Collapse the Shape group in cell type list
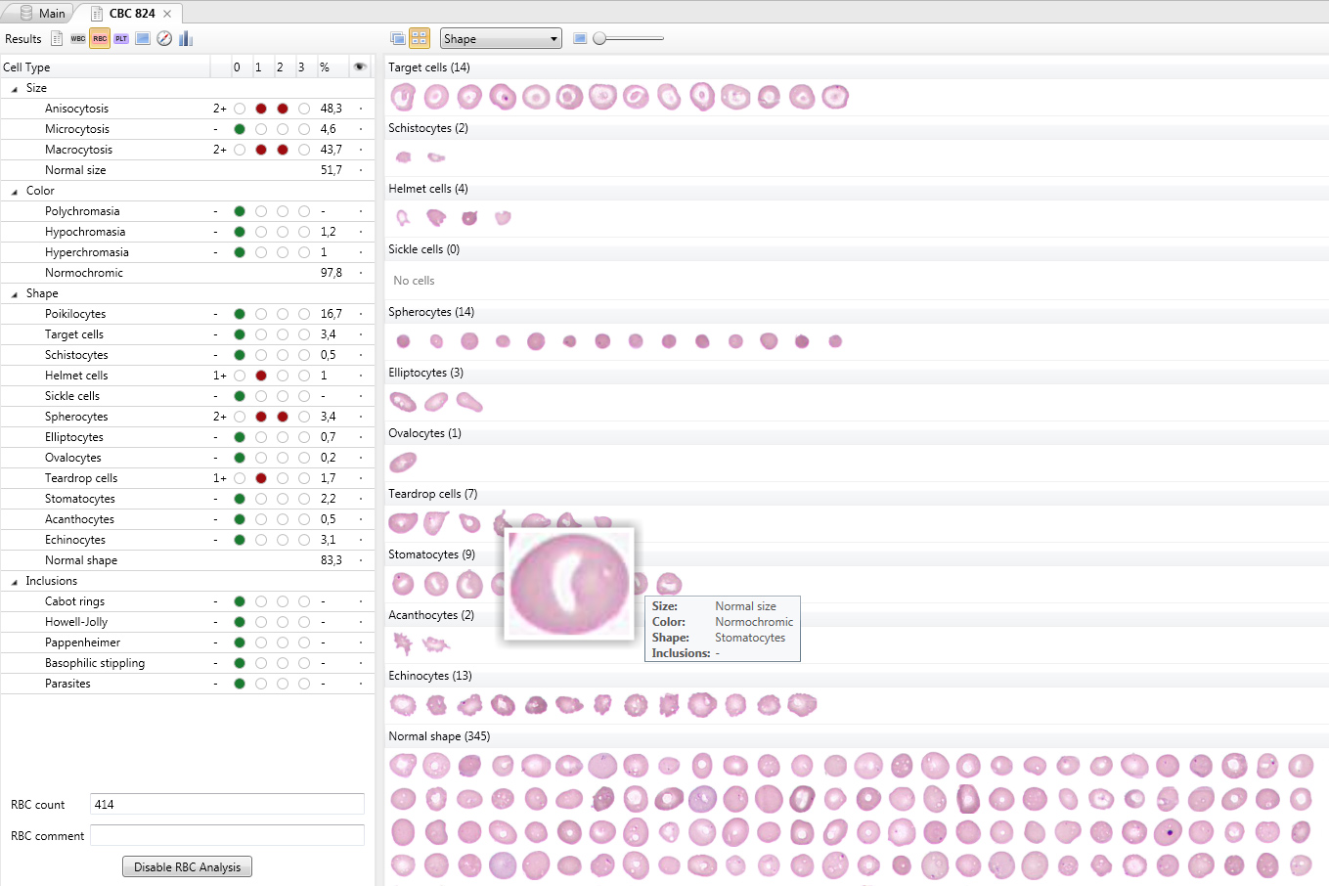This screenshot has height=886, width=1329. pyautogui.click(x=15, y=293)
